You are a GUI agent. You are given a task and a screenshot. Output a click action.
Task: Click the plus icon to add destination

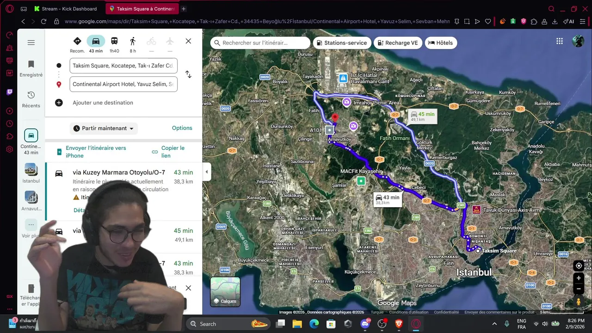(59, 103)
